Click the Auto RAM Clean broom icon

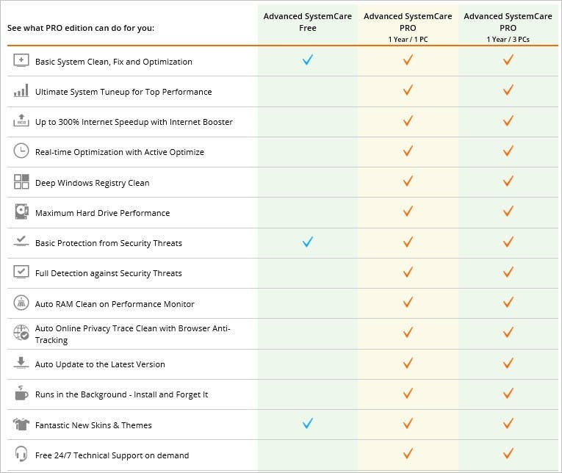pos(21,303)
